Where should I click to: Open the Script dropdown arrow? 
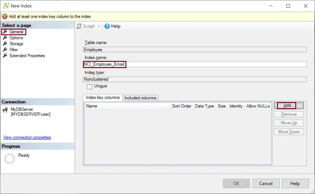click(x=99, y=26)
